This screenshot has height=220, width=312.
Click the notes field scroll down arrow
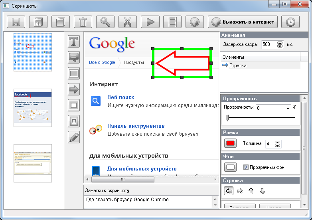215,205
